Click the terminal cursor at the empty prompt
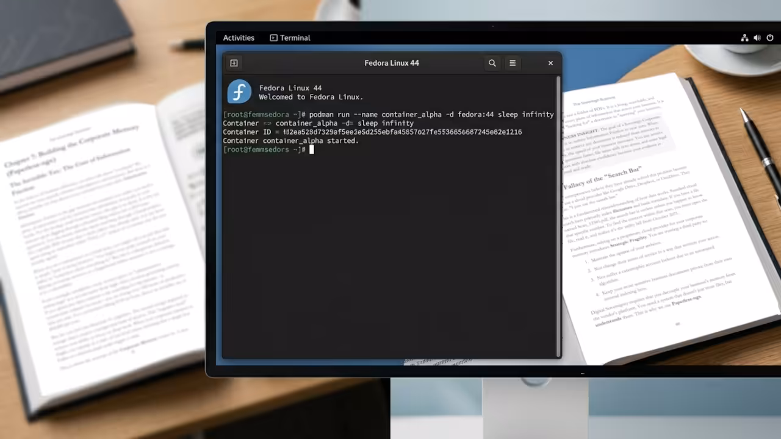 tap(311, 149)
